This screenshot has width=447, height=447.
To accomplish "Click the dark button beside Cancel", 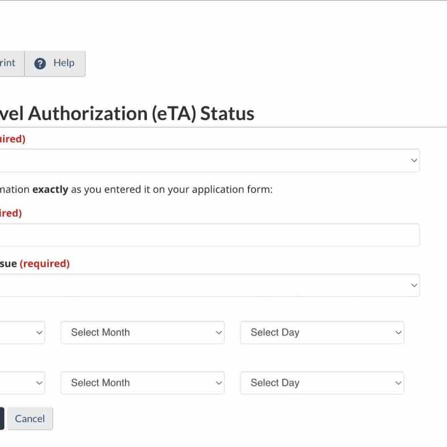I will (x=2, y=419).
